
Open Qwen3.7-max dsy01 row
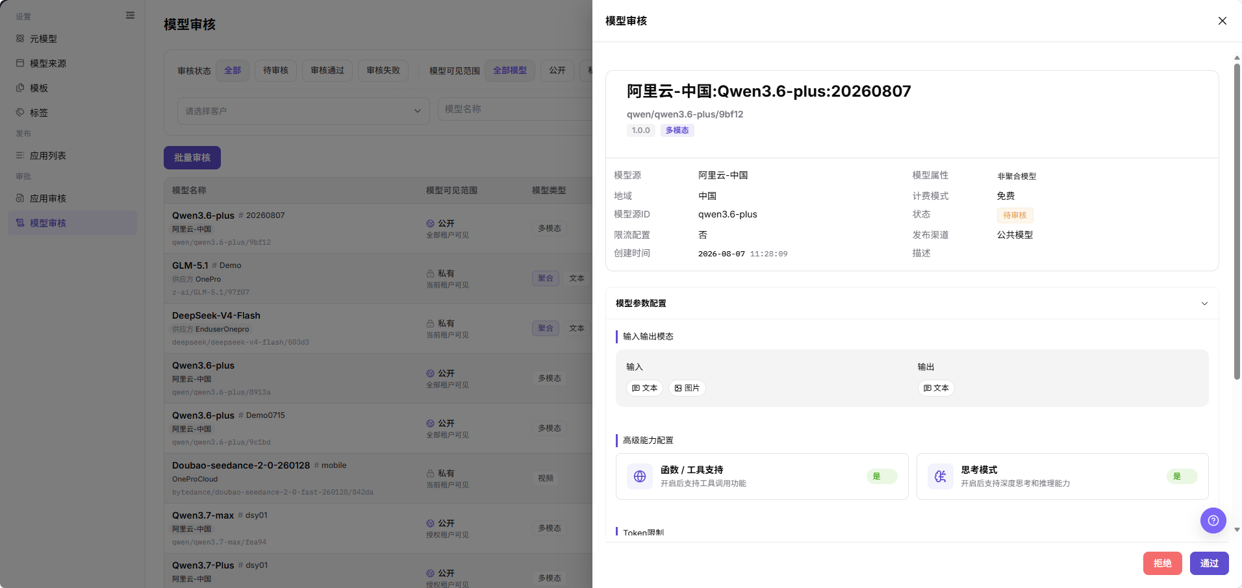(378, 528)
